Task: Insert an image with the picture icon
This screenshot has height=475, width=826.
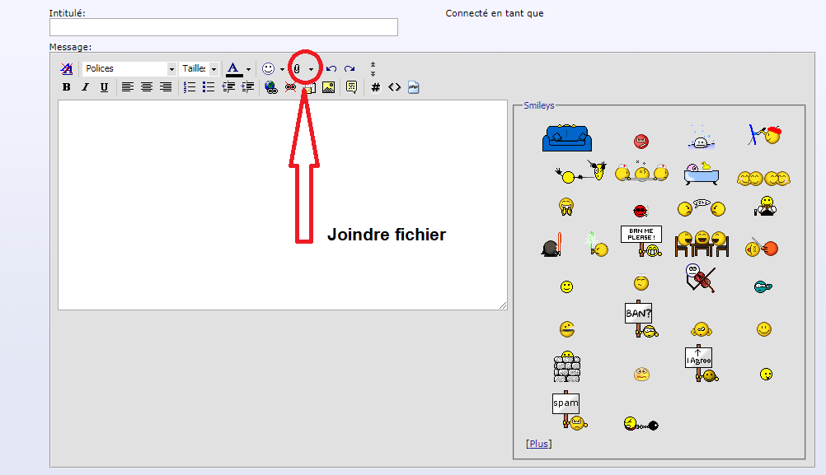Action: click(329, 87)
